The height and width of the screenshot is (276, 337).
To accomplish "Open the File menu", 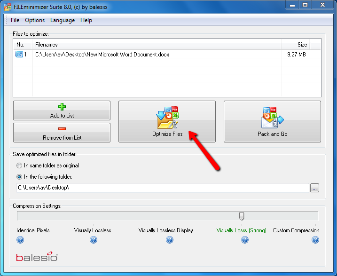I will [x=15, y=20].
